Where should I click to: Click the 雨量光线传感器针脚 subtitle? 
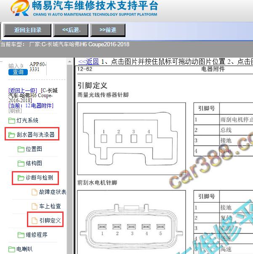pos(103,95)
